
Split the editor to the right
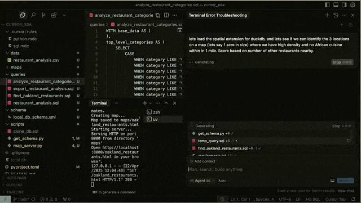166,15
